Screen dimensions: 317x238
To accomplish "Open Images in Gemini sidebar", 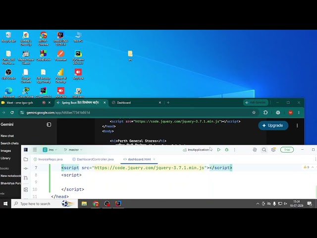I will point(5,151).
